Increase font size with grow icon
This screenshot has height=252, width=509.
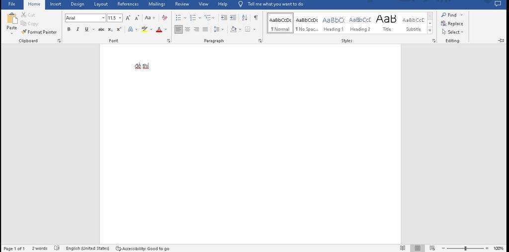click(x=128, y=18)
